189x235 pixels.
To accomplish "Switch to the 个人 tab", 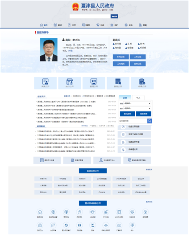I will (138, 98).
